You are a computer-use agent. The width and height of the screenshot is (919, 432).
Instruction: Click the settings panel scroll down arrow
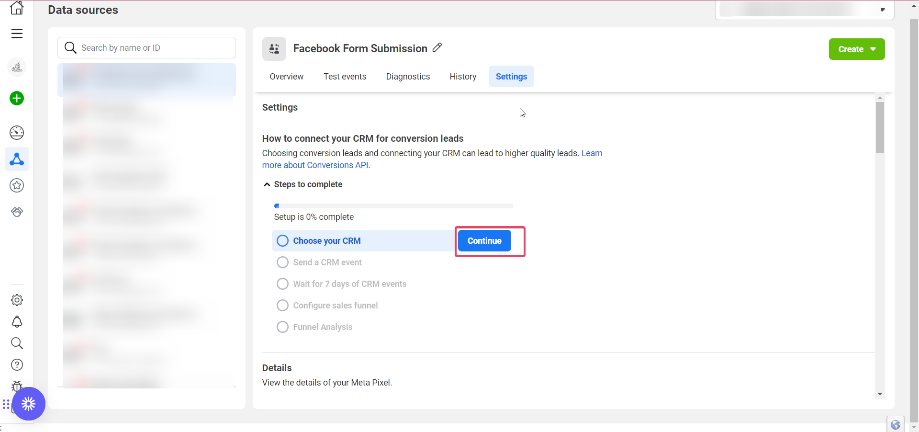880,394
